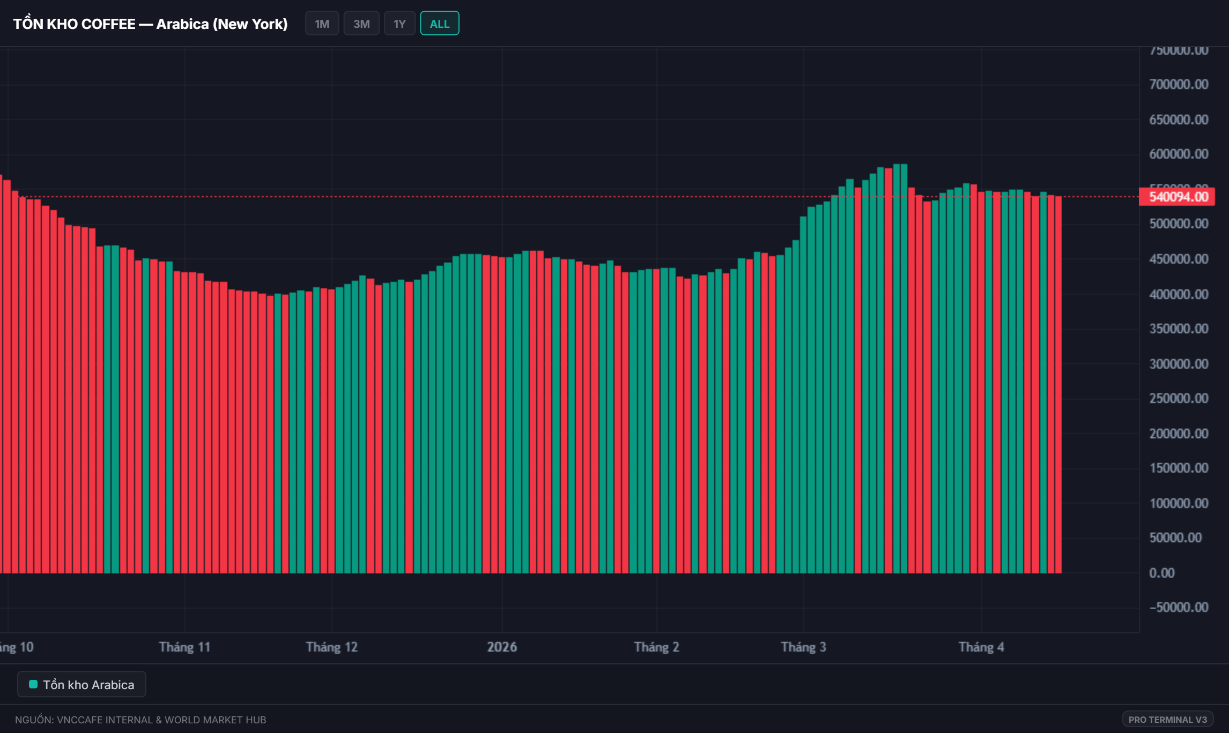Click the 0.00 value axis label

(x=1161, y=573)
